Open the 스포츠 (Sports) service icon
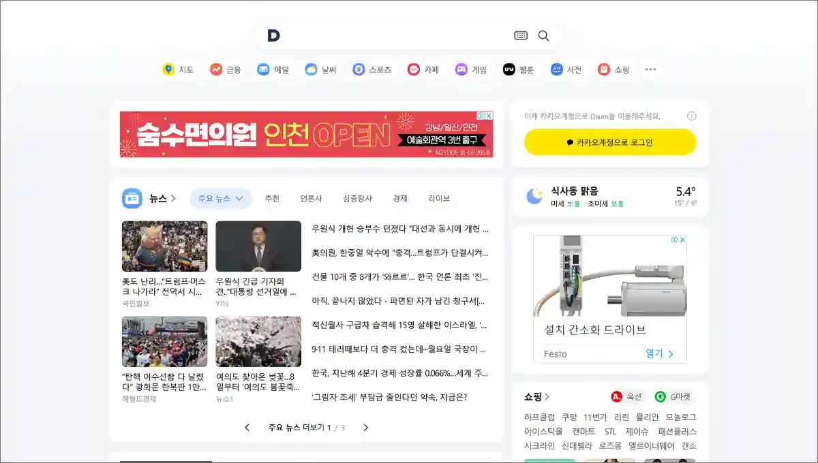Image resolution: width=818 pixels, height=463 pixels. [370, 69]
